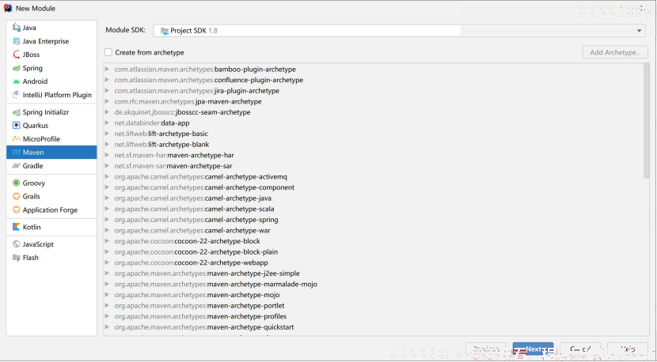Viewport: 657px width, 362px height.
Task: Select maven-archetype-har row
Action: (x=373, y=155)
